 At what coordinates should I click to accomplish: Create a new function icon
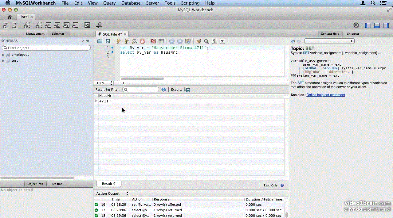coord(75,25)
